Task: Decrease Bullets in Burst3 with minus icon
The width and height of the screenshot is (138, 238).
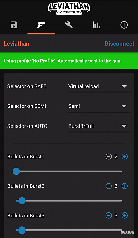Action: (x=109, y=215)
